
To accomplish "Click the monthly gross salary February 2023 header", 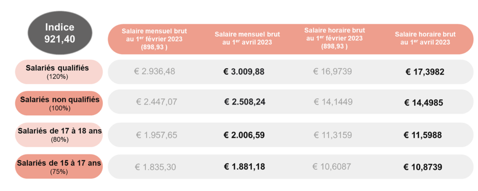I will 154,39.
